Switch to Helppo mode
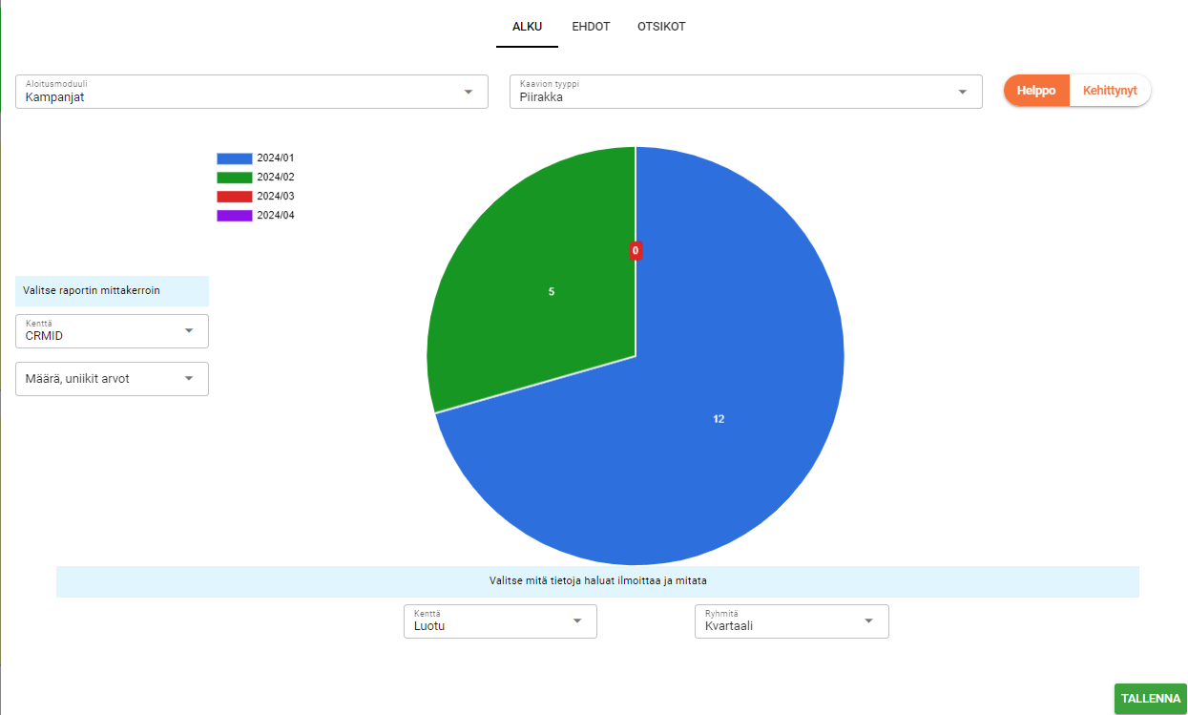Screen dimensions: 1188x715 [1036, 91]
